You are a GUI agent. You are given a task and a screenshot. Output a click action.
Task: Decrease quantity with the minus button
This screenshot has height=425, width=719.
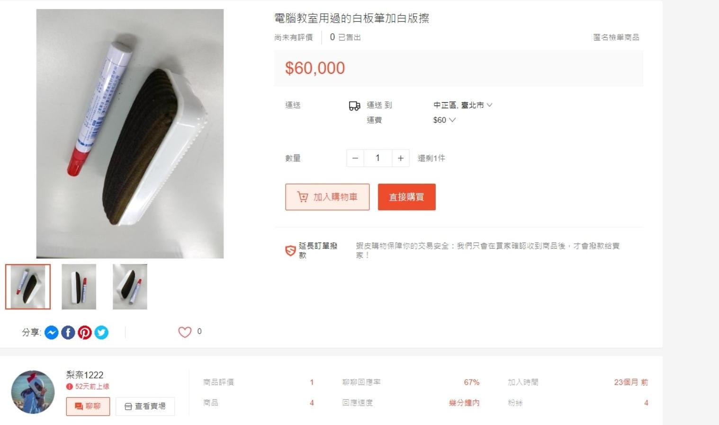[x=355, y=158]
